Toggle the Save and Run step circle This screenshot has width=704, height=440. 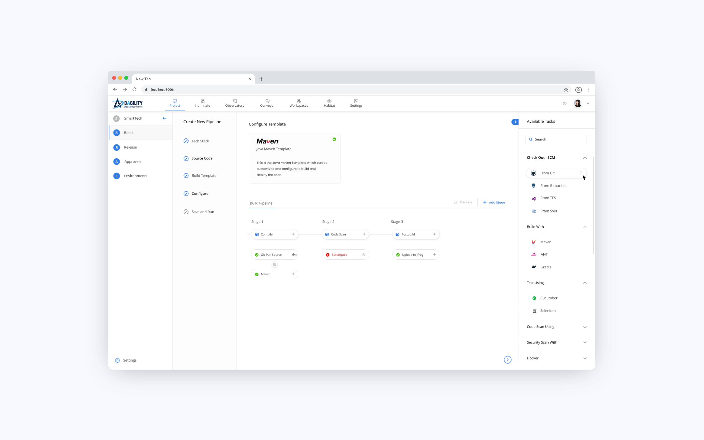click(x=186, y=212)
